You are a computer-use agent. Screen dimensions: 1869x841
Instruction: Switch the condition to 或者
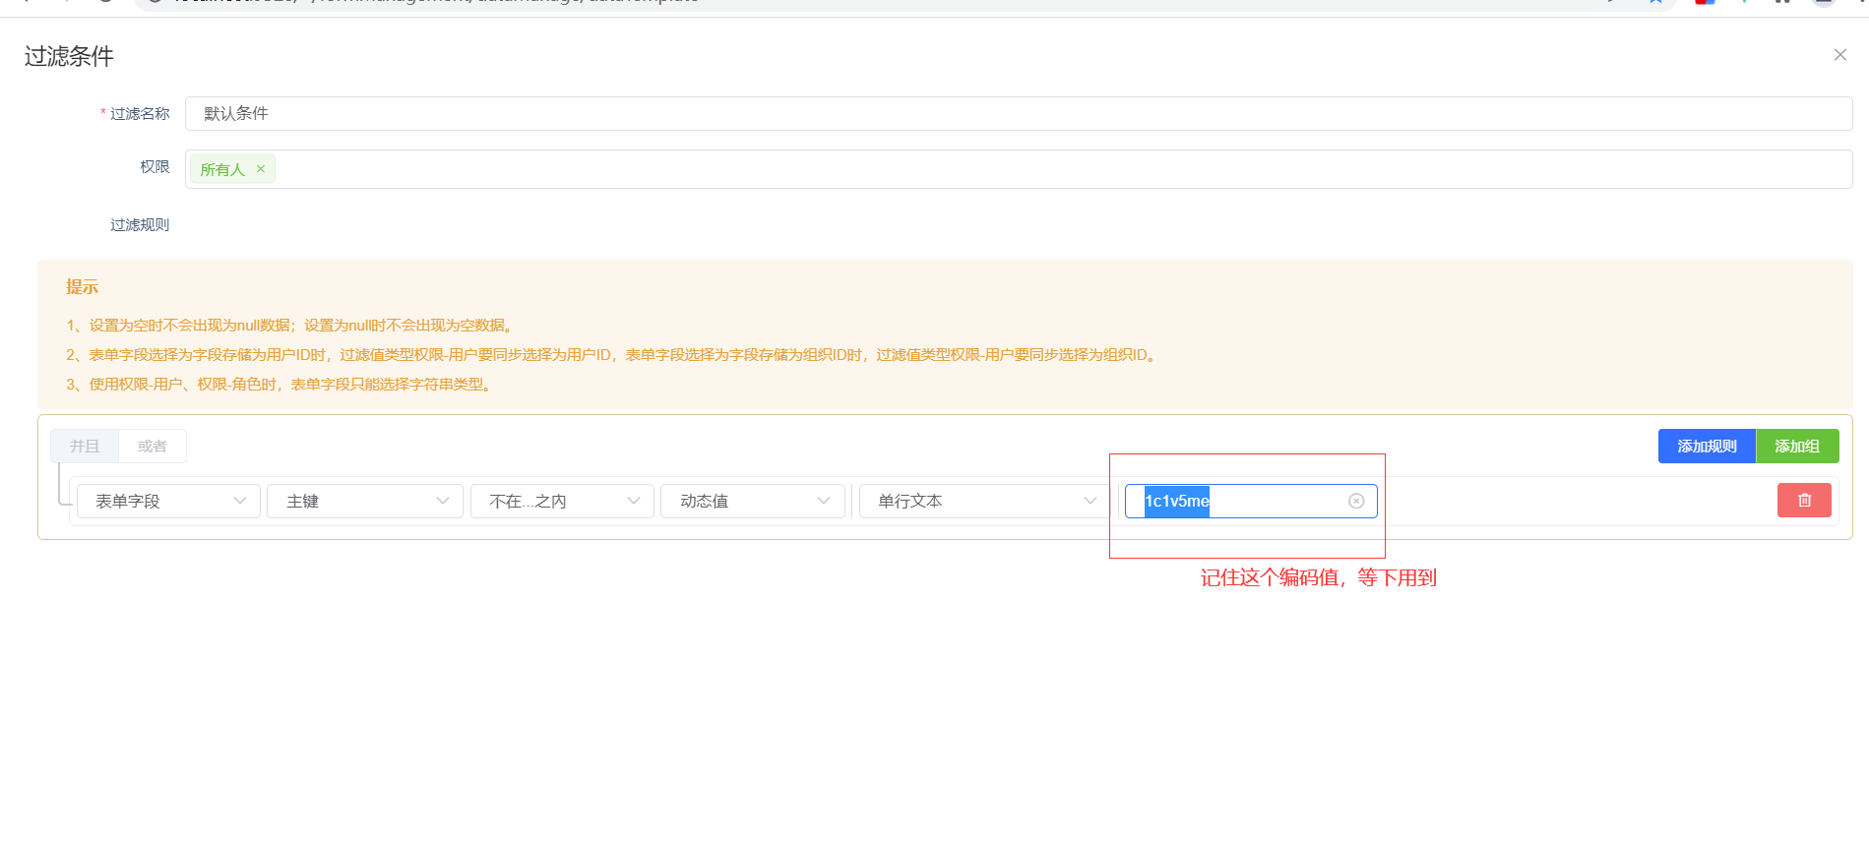point(153,447)
